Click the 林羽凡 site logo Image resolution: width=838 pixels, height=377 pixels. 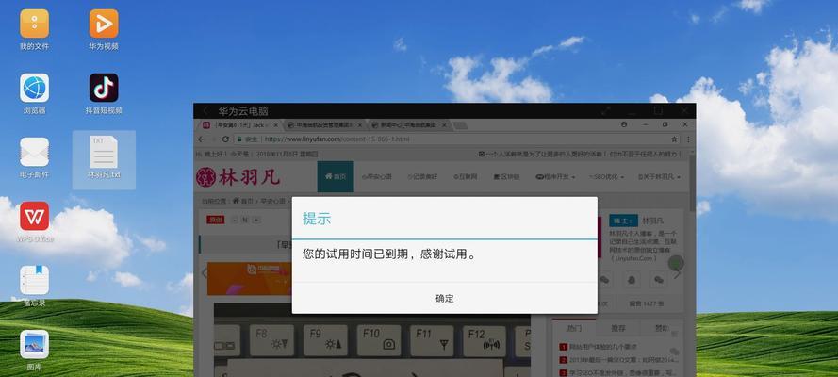tap(238, 176)
